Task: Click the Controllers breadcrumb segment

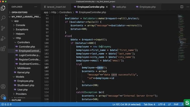Action: click(x=65, y=12)
